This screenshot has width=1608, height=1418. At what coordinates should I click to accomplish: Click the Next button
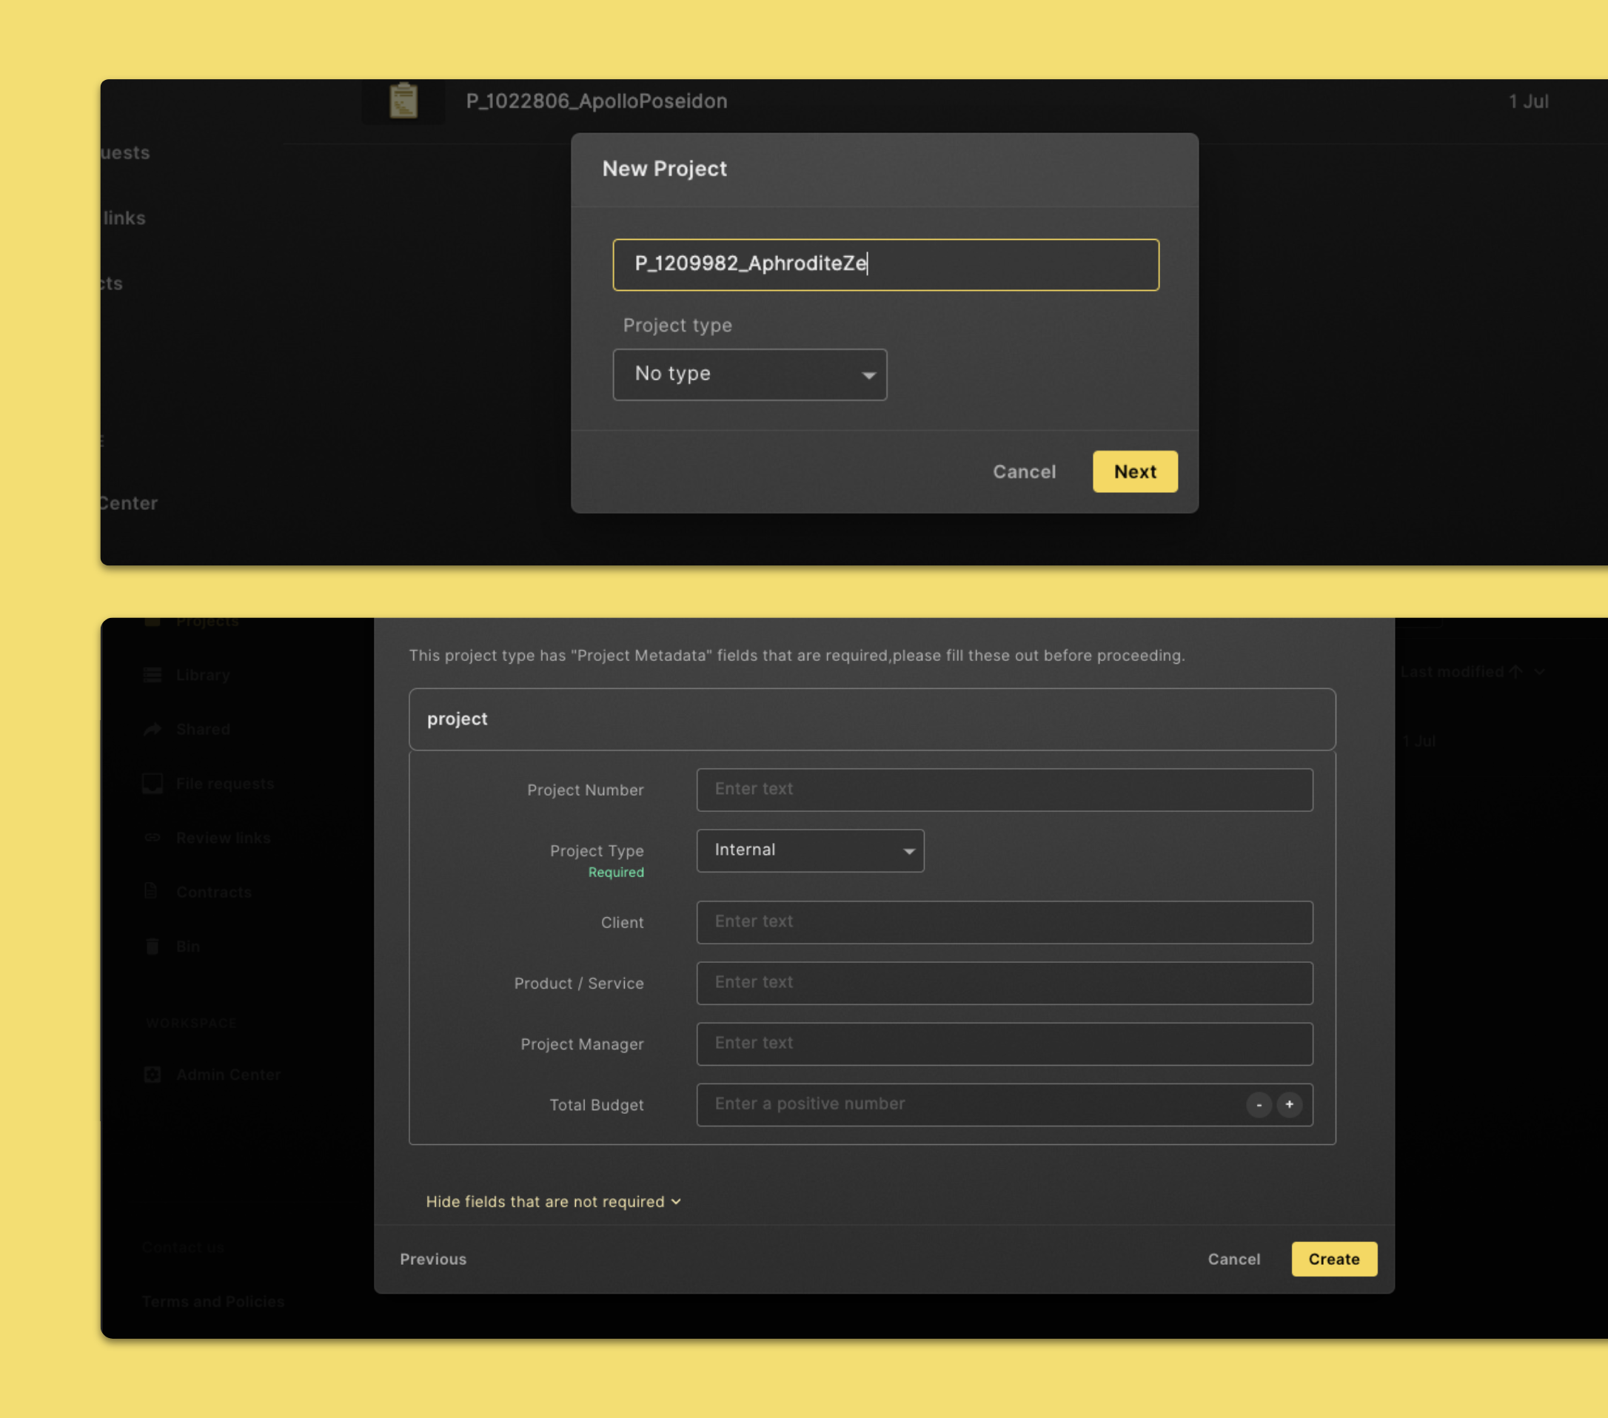pos(1134,472)
